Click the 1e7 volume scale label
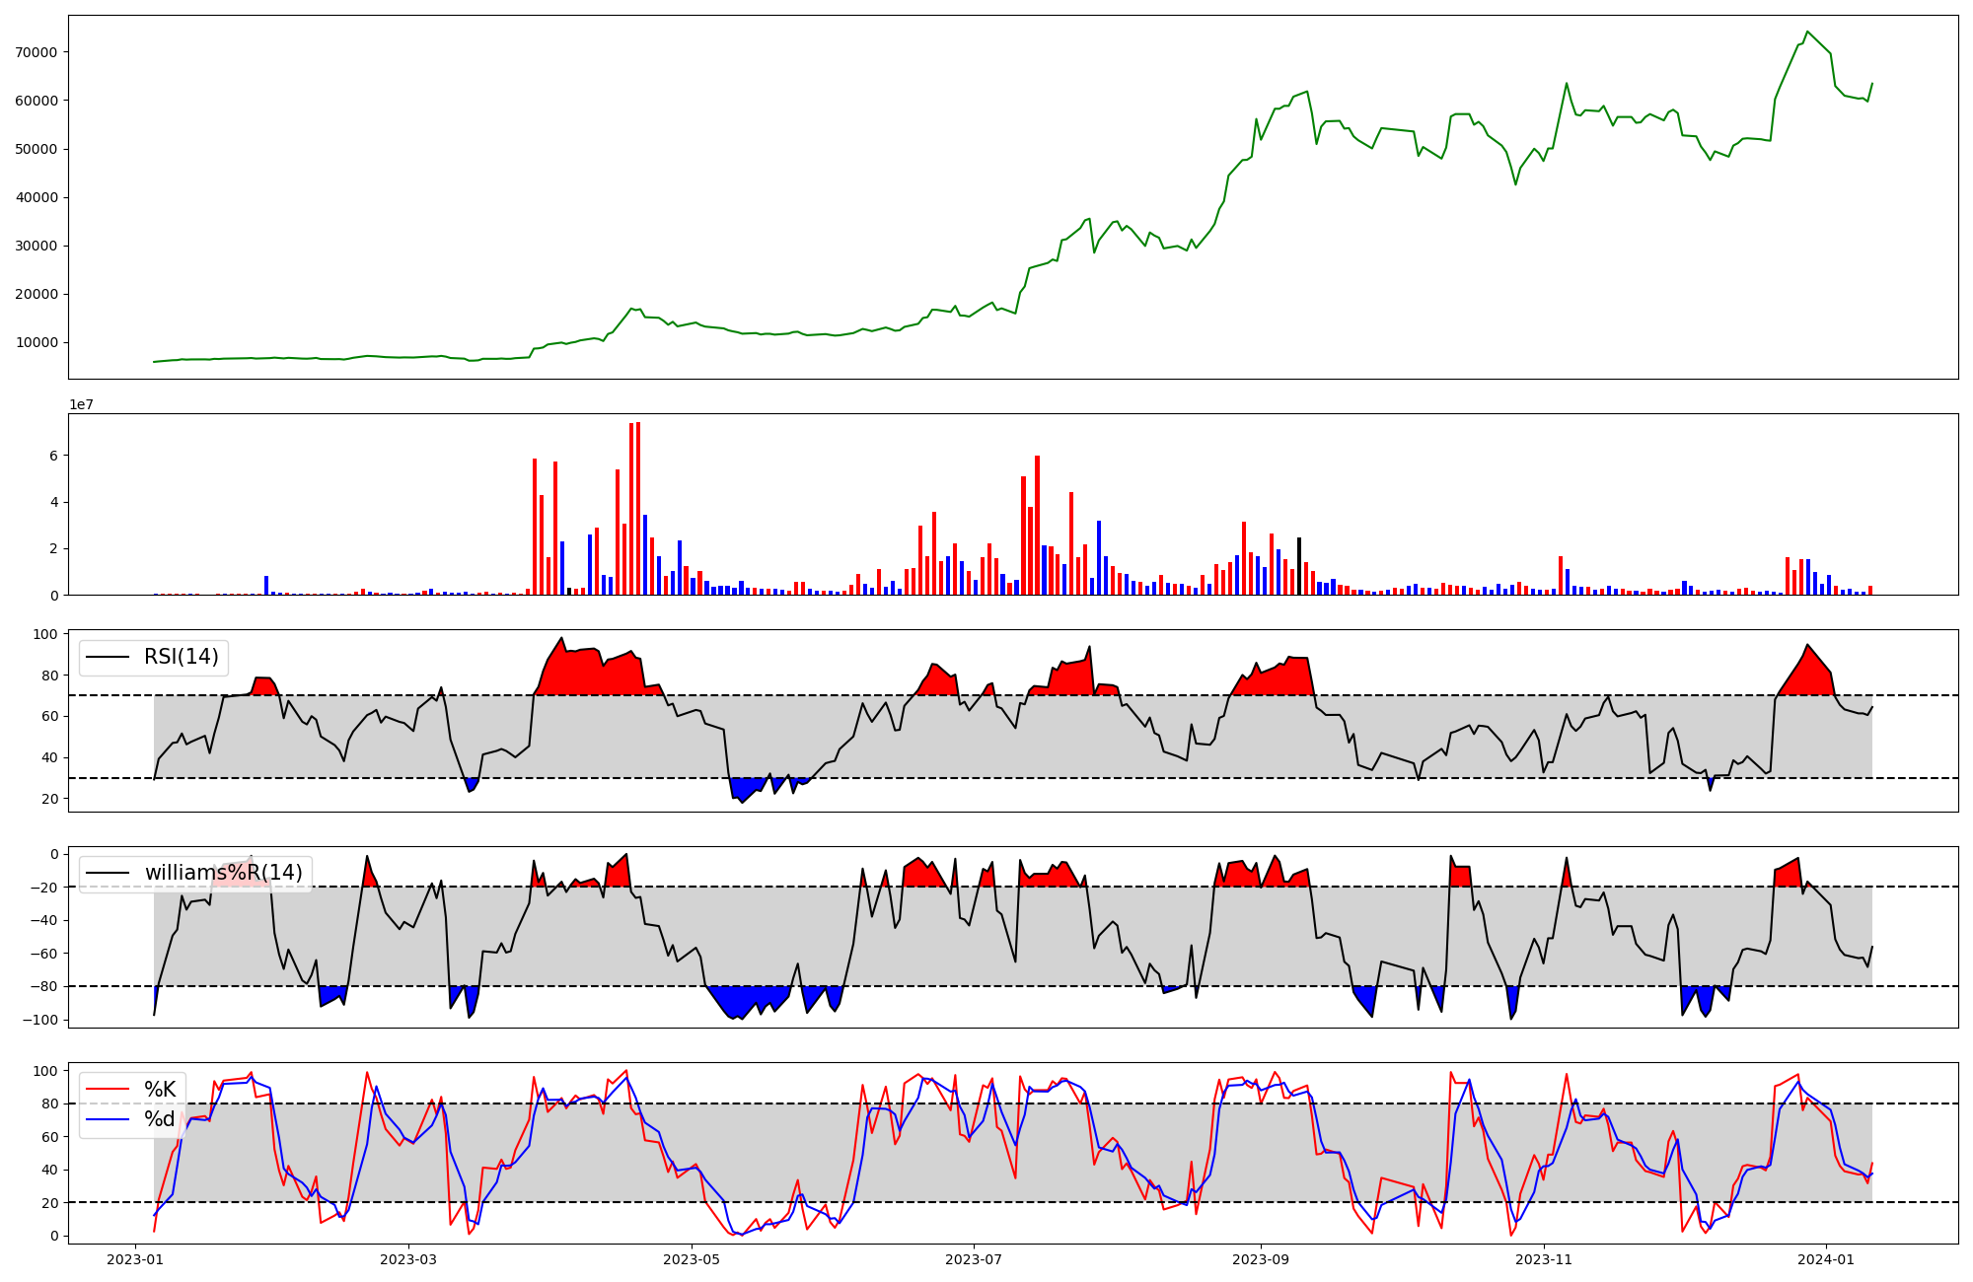Screen dimensions: 1973x1282 pos(81,405)
